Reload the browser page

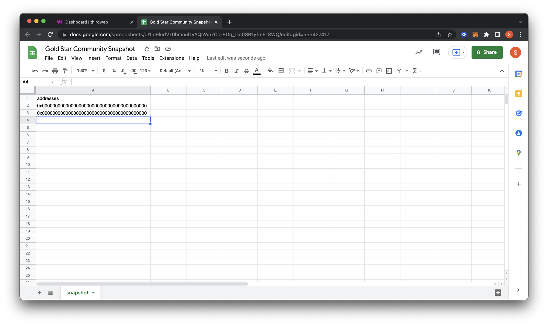pos(50,34)
